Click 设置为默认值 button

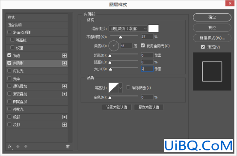[117, 107]
